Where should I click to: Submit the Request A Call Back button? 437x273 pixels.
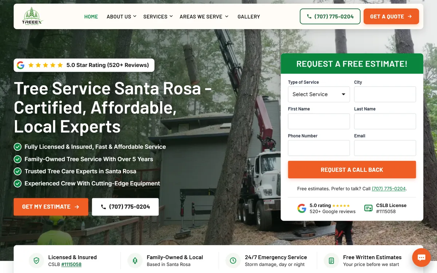(352, 170)
